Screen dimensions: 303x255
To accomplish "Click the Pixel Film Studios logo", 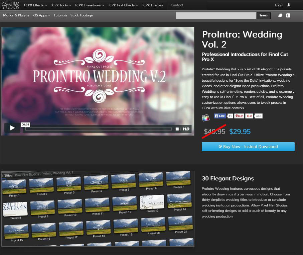I will click(10, 5).
